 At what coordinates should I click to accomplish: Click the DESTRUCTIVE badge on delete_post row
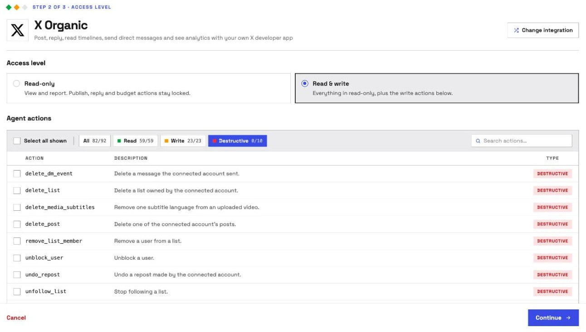(x=552, y=224)
